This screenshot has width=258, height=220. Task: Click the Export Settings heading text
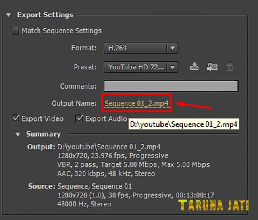point(45,15)
